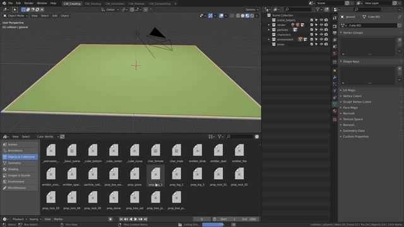The width and height of the screenshot is (404, 227).
Task: Add a new workspace tab
Action: (175, 4)
